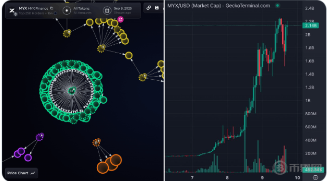Image resolution: width=327 pixels, height=181 pixels.
Task: Select the orange cluster's small source node
Action: click(x=96, y=143)
